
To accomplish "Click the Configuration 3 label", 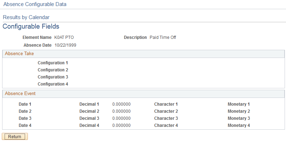I will pyautogui.click(x=53, y=77).
